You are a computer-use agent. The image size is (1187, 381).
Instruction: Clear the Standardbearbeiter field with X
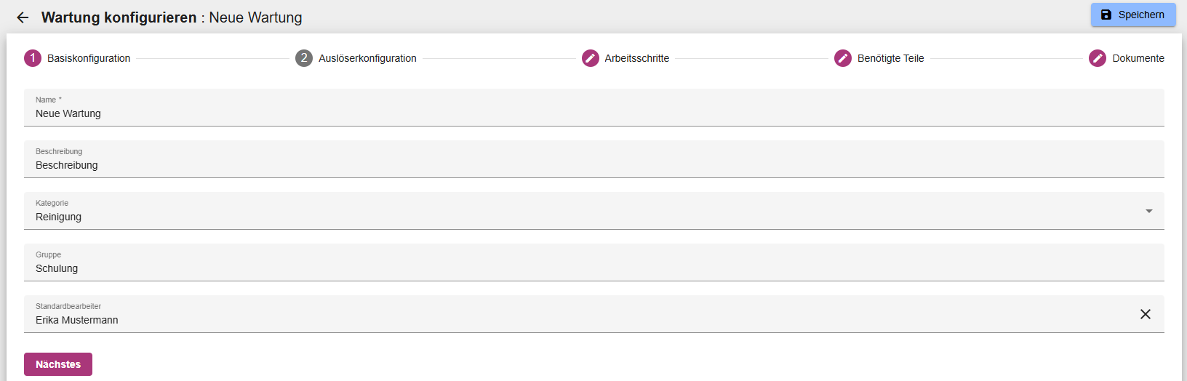(x=1146, y=314)
